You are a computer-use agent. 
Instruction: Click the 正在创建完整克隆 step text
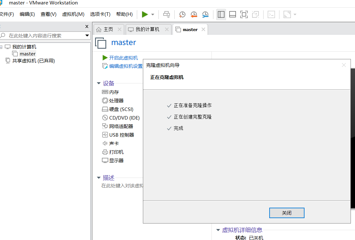click(x=192, y=117)
